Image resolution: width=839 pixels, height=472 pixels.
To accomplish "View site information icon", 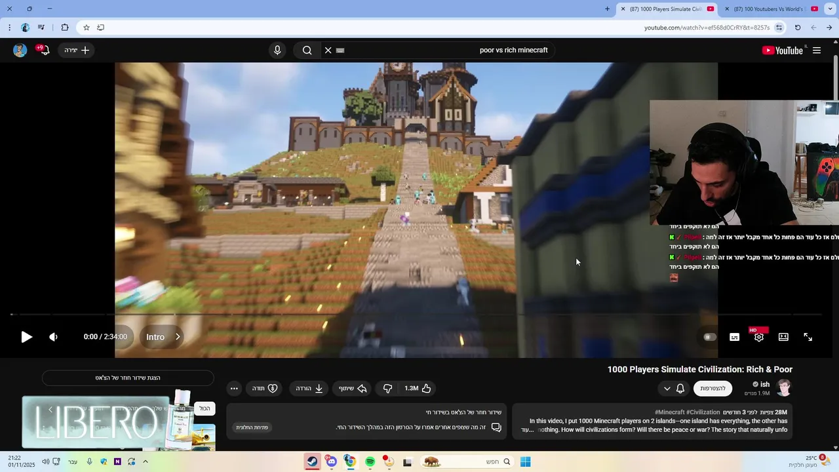I will (x=779, y=28).
